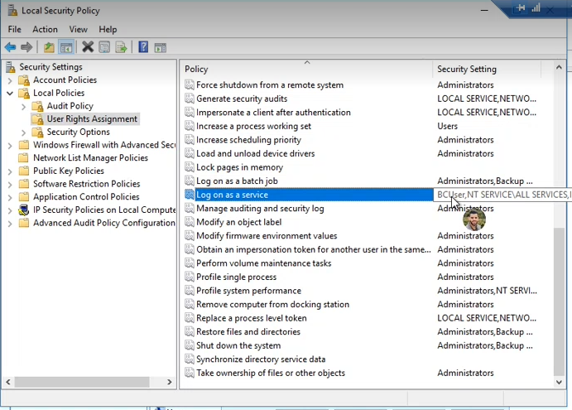Collapse the Local Policies tree node
This screenshot has height=410, width=572.
(10, 93)
